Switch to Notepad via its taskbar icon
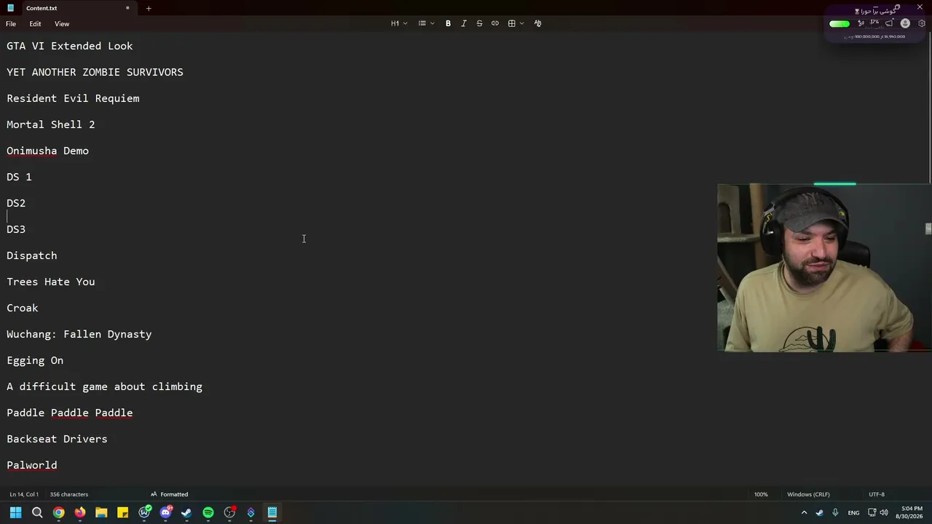Screen dimensions: 932x524 coord(272,512)
